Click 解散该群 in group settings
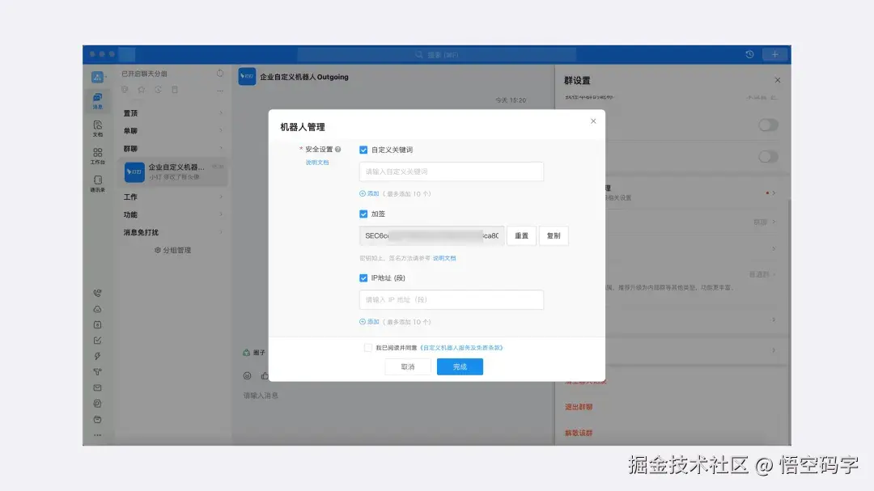Screen dimensions: 874x491 579,433
